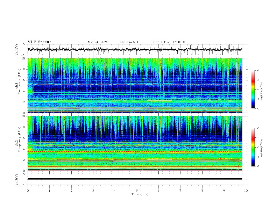Click the 'ch.1(V)' waveform axis label
The width and height of the screenshot is (277, 214).
[16, 50]
